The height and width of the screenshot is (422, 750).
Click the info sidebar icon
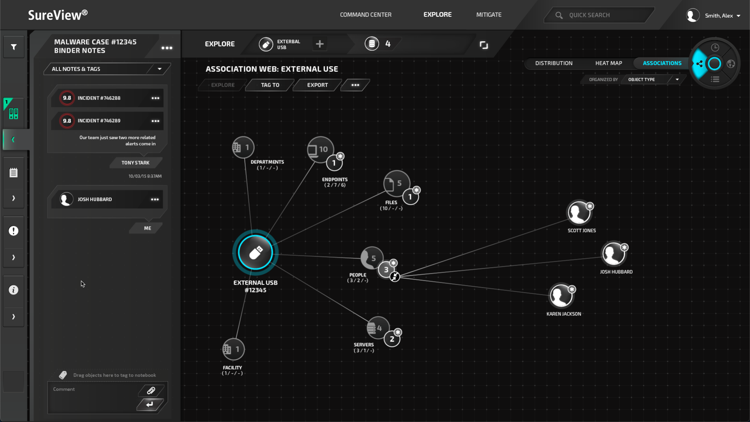(x=14, y=290)
